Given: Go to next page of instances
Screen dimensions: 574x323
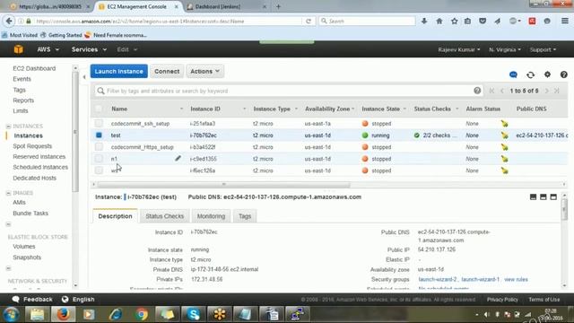Looking at the screenshot, I should [546, 91].
